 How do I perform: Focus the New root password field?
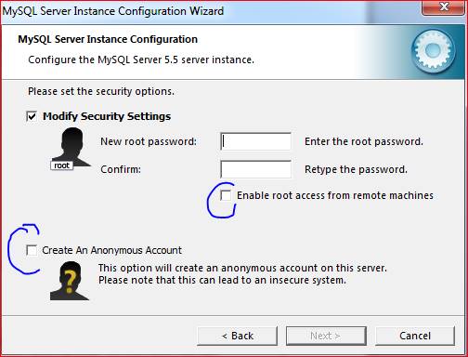click(255, 141)
